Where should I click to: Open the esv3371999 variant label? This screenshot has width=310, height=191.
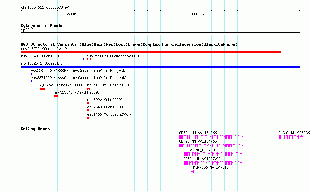(x=79, y=78)
